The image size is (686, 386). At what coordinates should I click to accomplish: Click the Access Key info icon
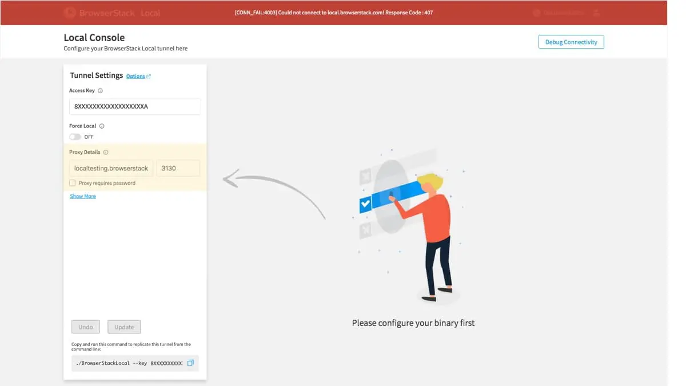(x=100, y=91)
